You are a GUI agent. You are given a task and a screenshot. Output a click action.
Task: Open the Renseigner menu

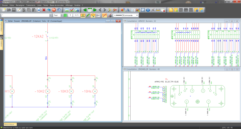click(20, 5)
